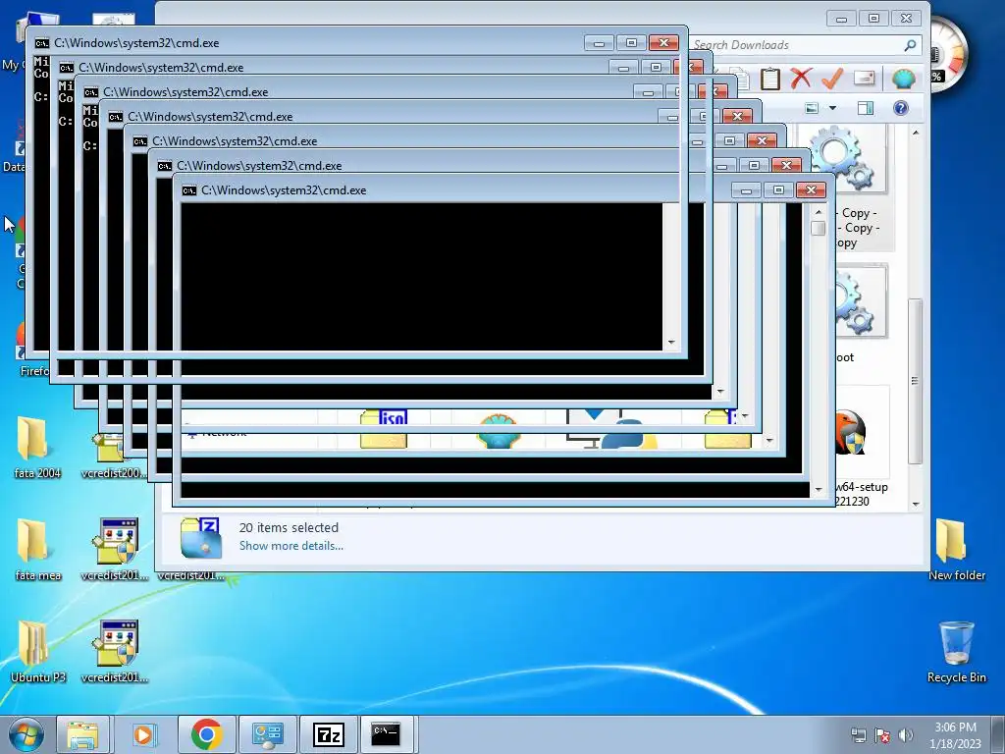The width and height of the screenshot is (1005, 754).
Task: Select the fata 2004 folder on the desktop
Action: coord(37,448)
